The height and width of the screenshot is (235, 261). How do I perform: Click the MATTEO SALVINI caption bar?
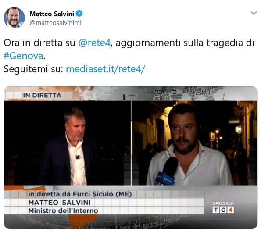104,203
